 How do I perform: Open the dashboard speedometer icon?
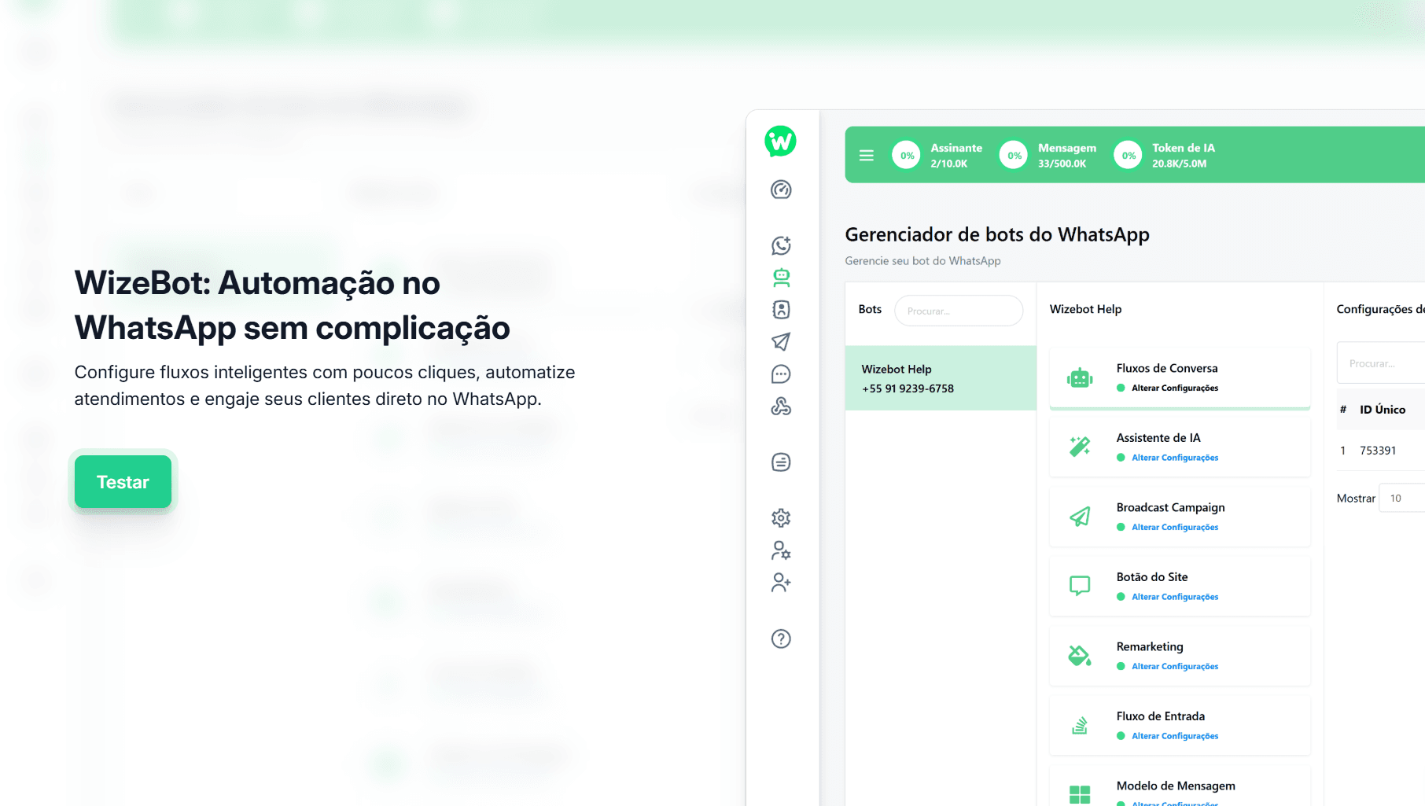coord(781,190)
